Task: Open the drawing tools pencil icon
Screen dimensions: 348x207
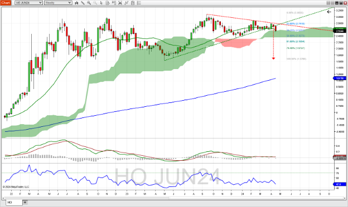Action: pos(83,3)
